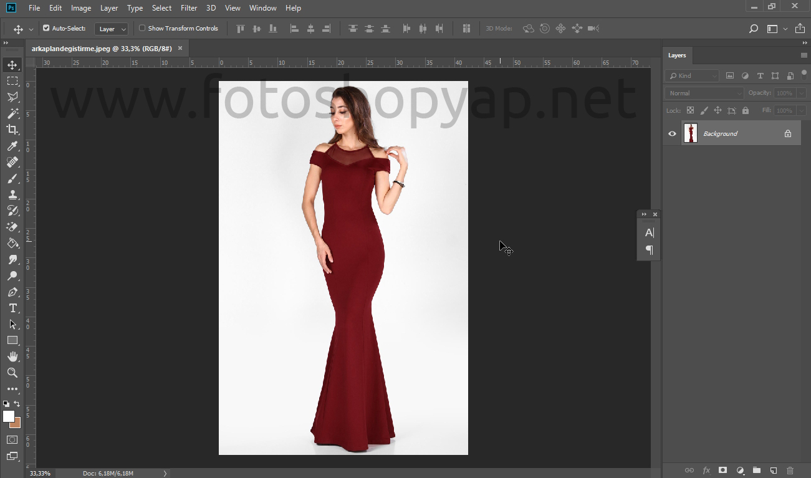Select the Eyedropper tool
Image resolution: width=811 pixels, height=478 pixels.
pos(12,146)
